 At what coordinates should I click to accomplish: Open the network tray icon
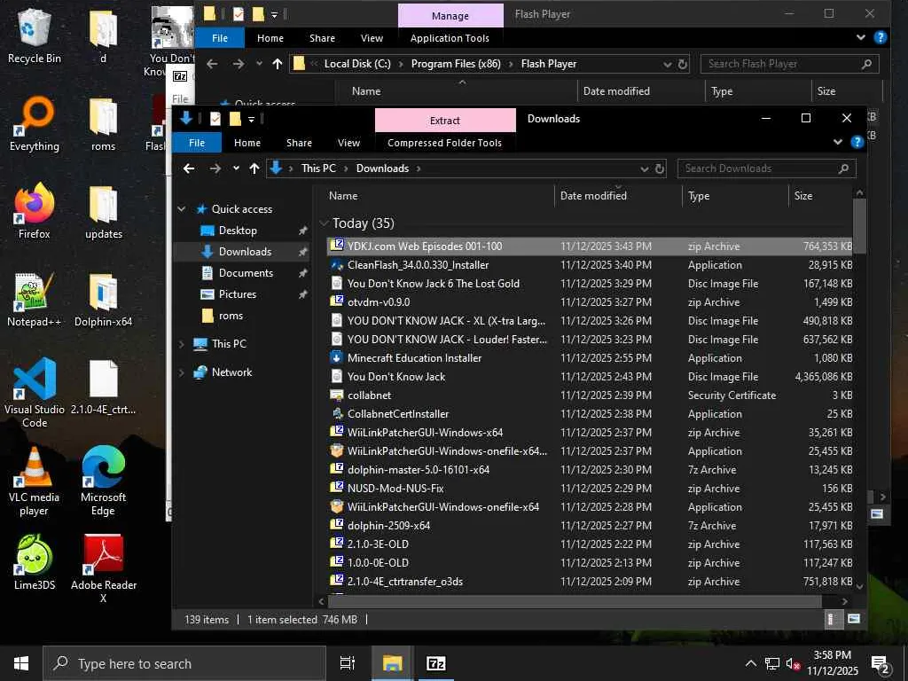point(772,663)
